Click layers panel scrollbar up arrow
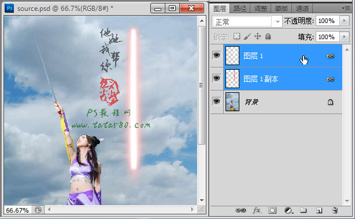 click(x=347, y=49)
